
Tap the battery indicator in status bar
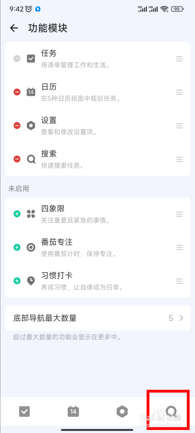click(x=178, y=9)
